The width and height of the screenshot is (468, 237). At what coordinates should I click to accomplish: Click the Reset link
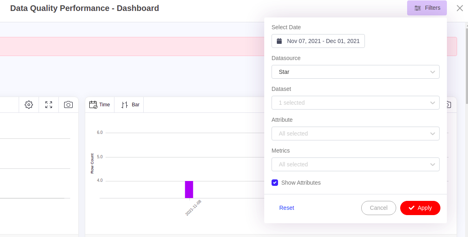[287, 208]
